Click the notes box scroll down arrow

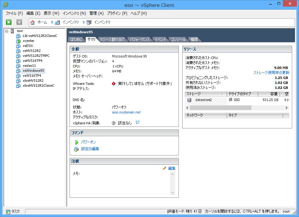(173, 193)
